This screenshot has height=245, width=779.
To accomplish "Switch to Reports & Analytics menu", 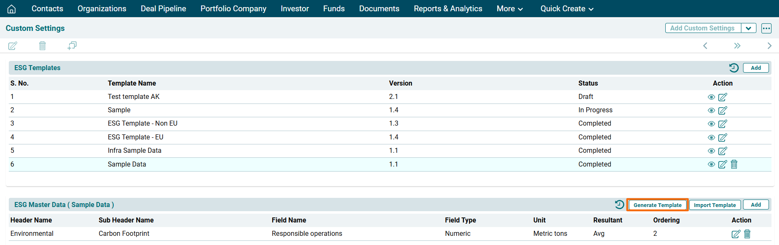I will pyautogui.click(x=447, y=9).
